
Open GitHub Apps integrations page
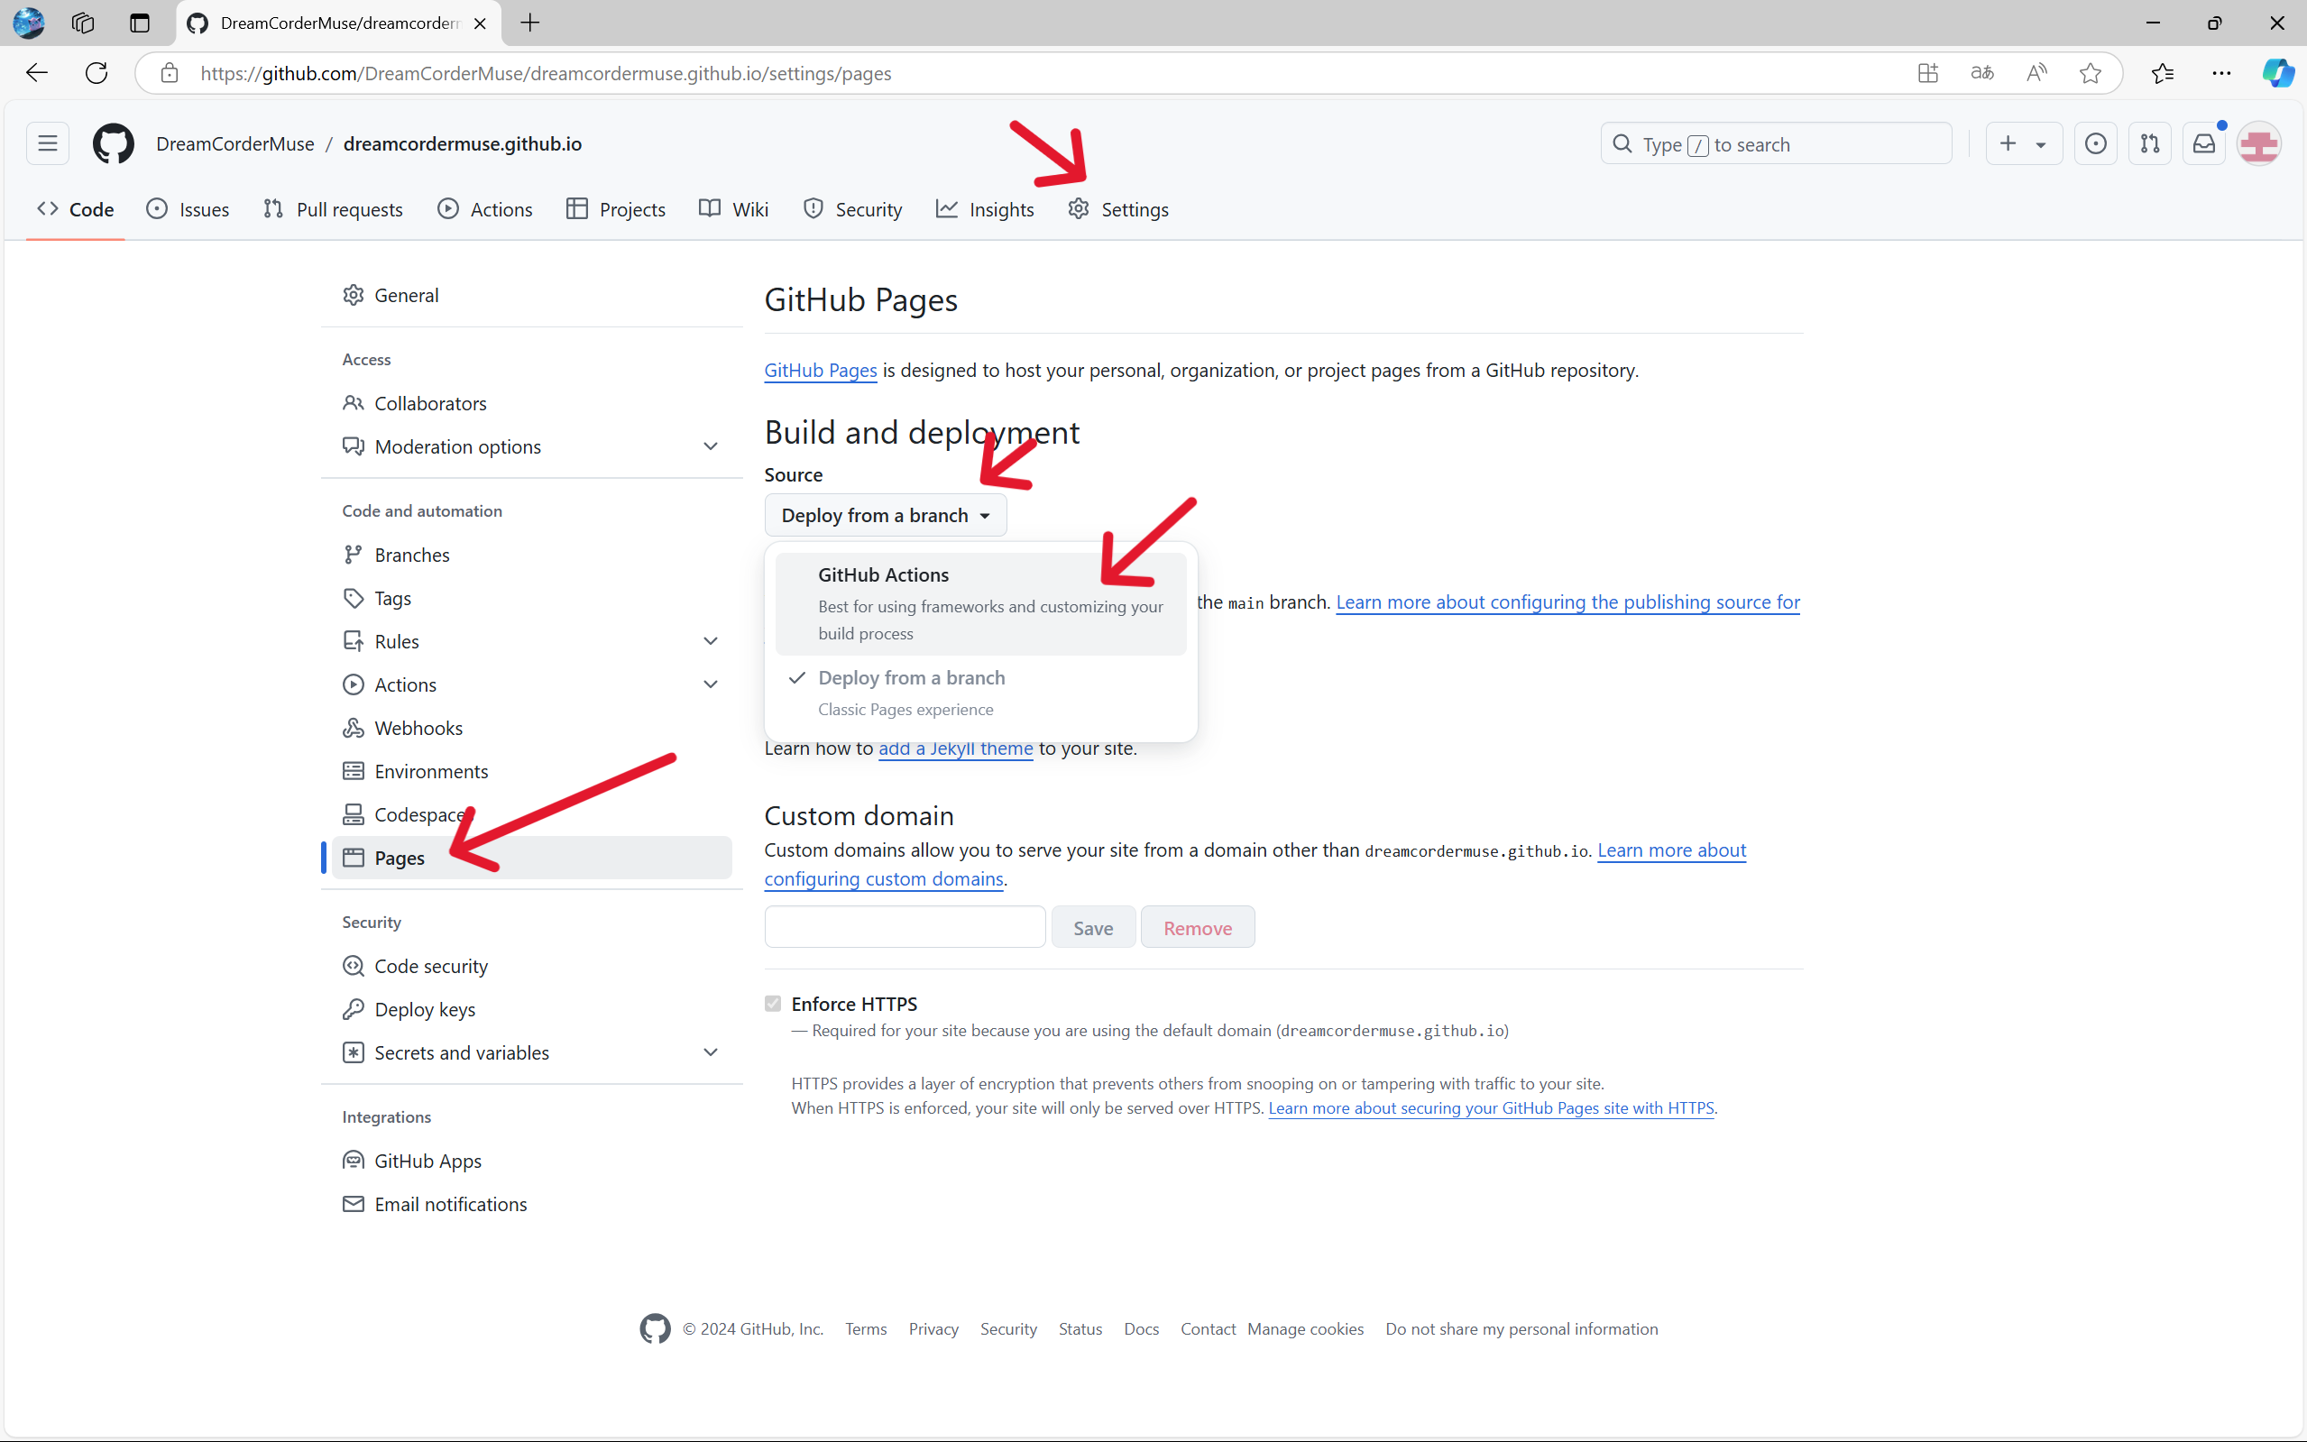531,1161
